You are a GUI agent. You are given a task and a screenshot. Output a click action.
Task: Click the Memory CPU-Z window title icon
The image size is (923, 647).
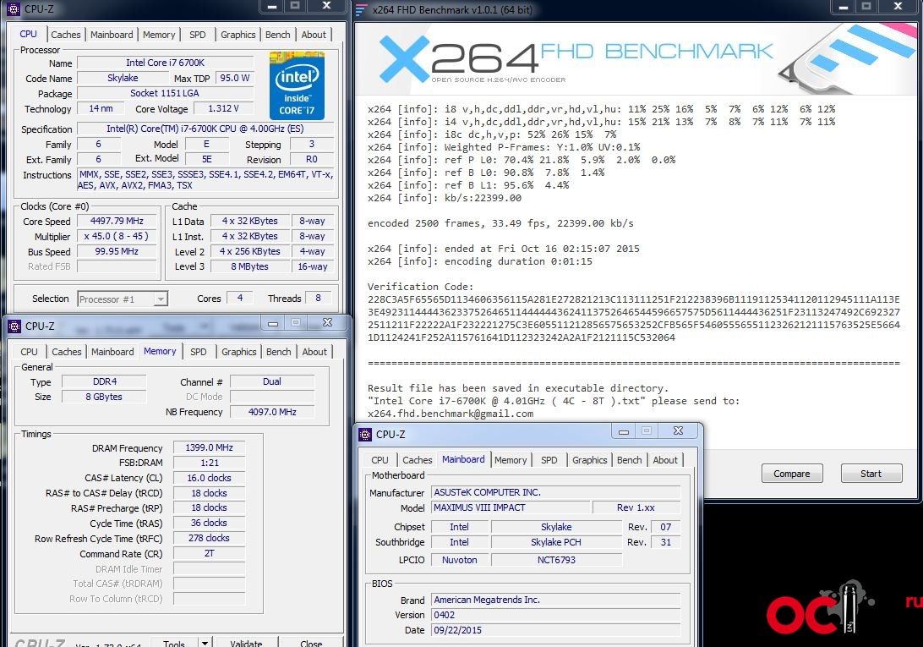[x=14, y=326]
